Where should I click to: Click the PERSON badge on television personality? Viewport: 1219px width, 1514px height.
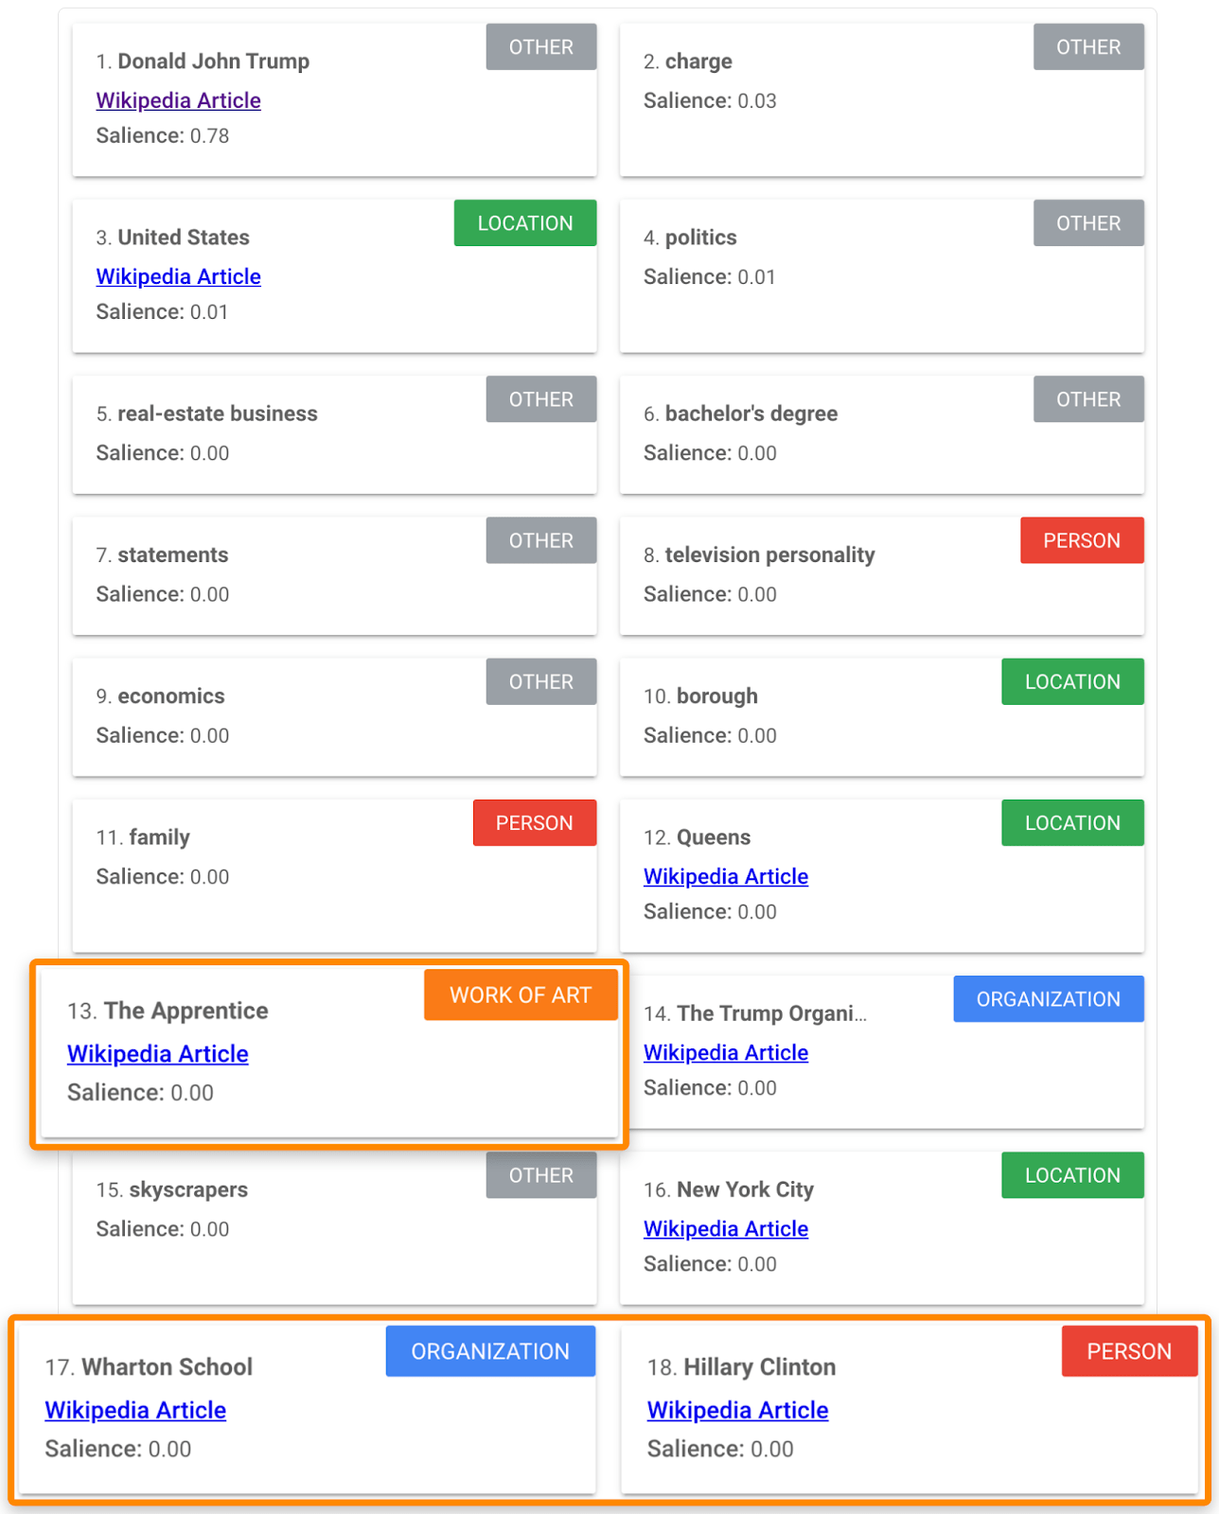(1082, 540)
